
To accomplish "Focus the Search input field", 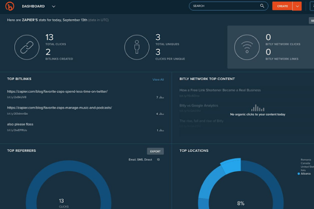I will click(x=228, y=6).
